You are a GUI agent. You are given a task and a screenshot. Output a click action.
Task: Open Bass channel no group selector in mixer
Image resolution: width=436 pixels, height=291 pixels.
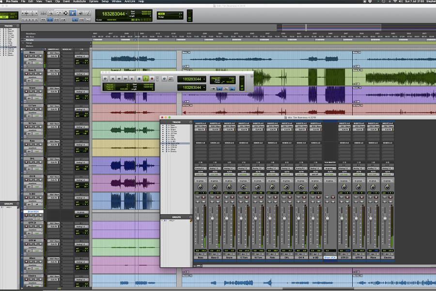point(201,181)
